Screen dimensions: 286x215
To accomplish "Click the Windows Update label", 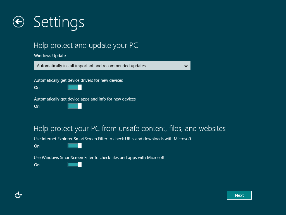I will coord(50,56).
